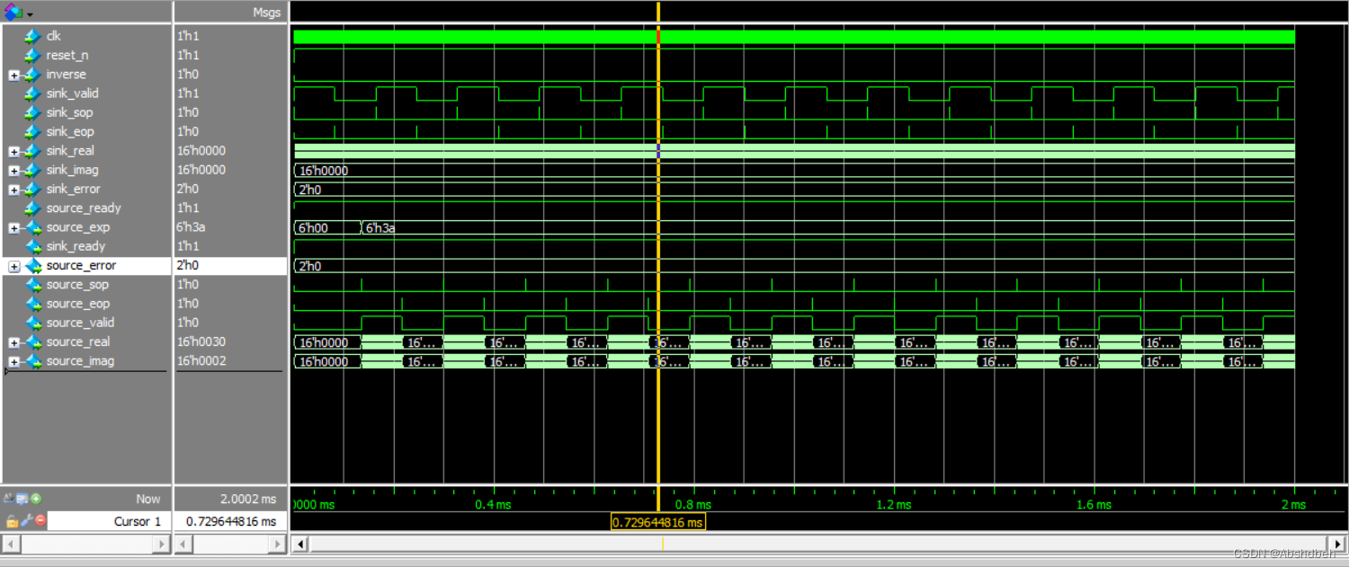Edit cursor properties with the wrench icon
1349x567 pixels.
[x=25, y=520]
